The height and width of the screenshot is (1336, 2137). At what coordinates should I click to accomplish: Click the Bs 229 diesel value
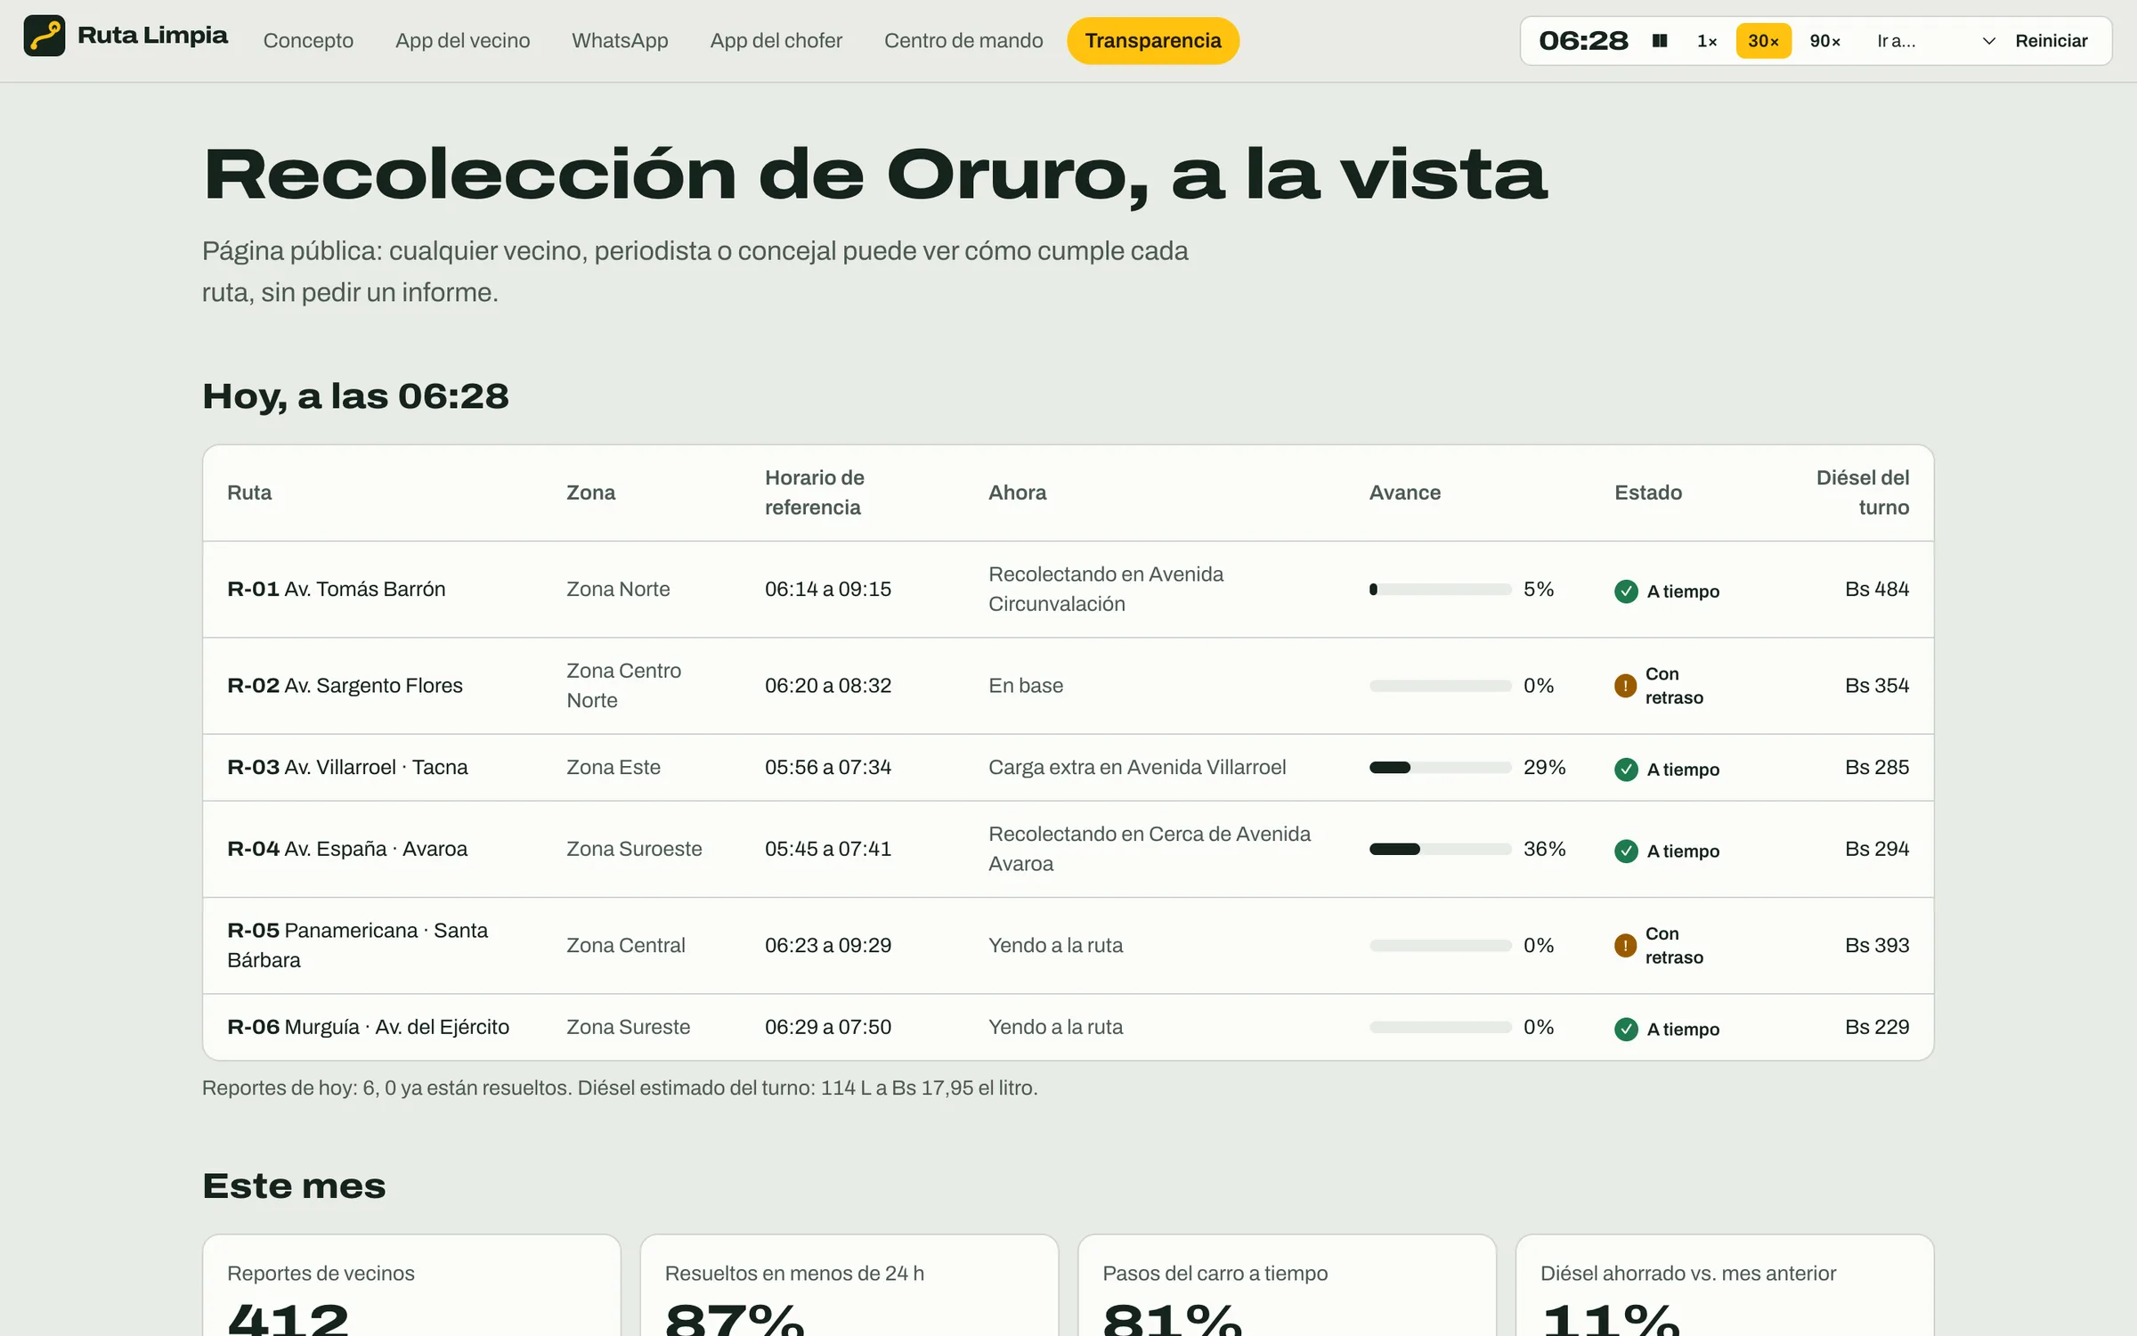[1876, 1028]
